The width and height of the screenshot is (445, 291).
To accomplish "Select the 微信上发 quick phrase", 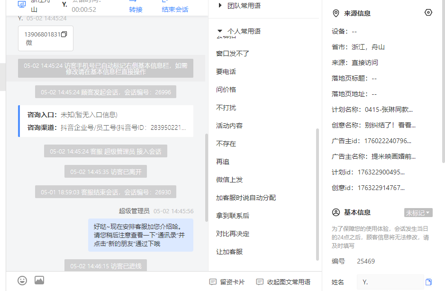I will 229,180.
